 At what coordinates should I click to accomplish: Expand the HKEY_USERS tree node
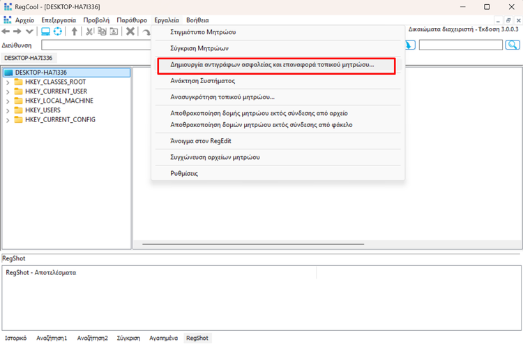8,110
